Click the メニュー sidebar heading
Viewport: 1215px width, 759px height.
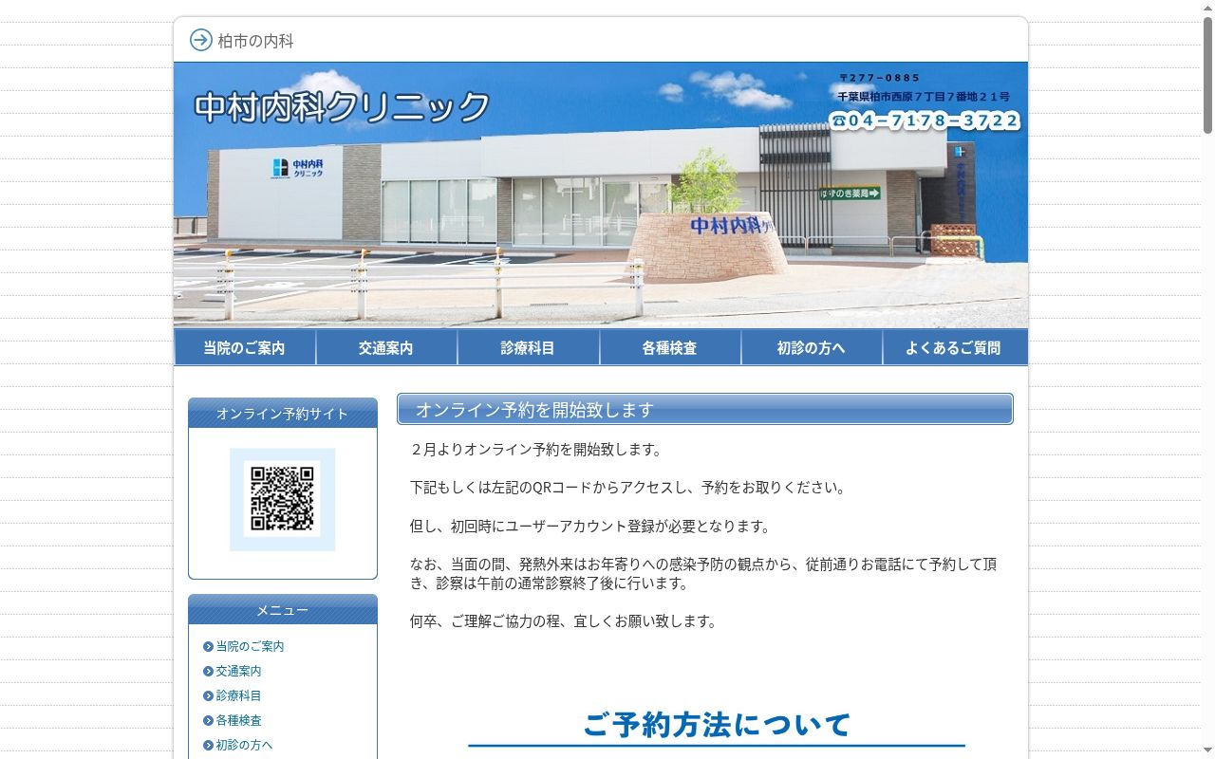[x=283, y=610]
